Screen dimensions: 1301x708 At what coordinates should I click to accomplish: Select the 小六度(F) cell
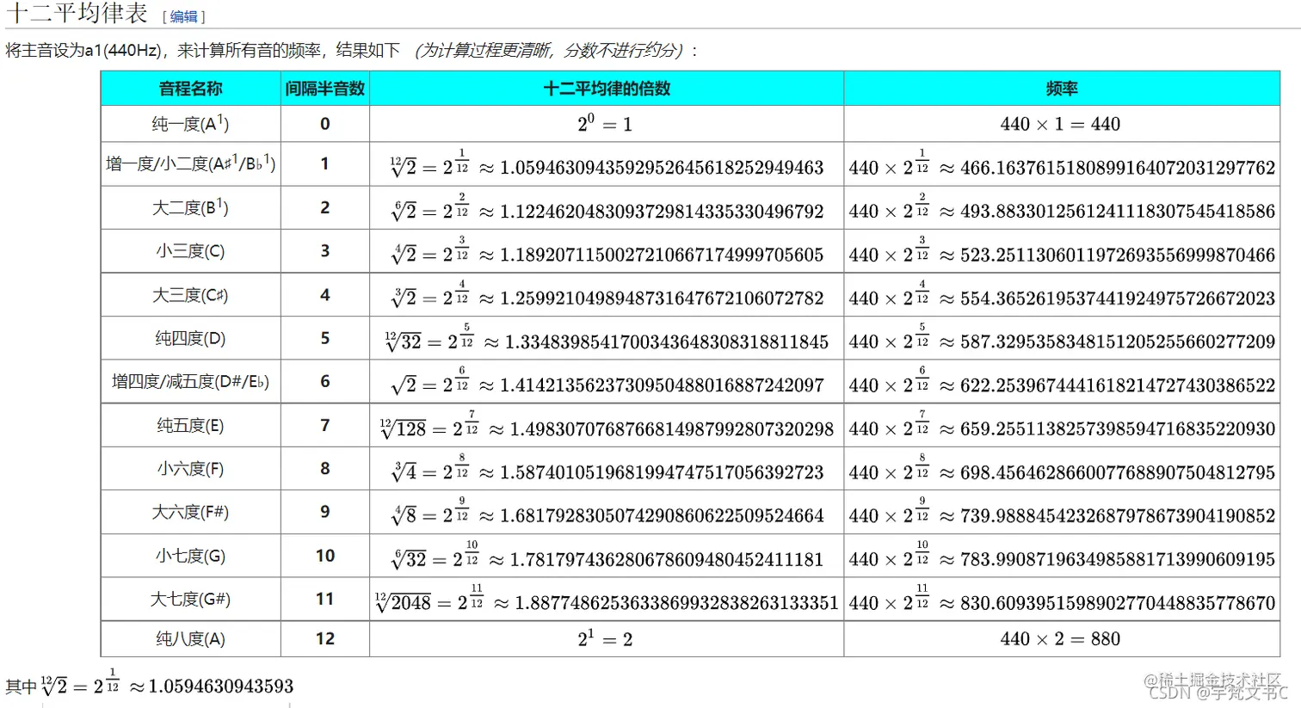191,469
